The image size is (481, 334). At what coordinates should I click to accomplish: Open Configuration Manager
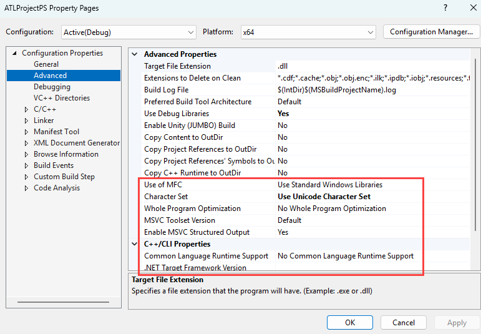click(x=431, y=32)
